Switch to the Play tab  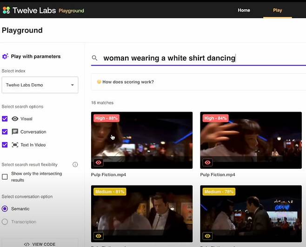click(277, 10)
